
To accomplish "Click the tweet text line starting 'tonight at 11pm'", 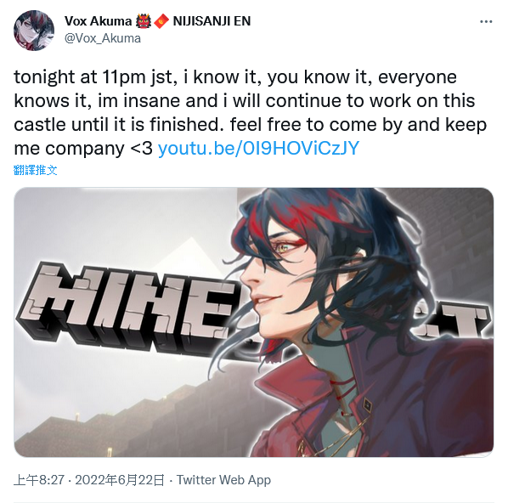I will click(x=235, y=77).
